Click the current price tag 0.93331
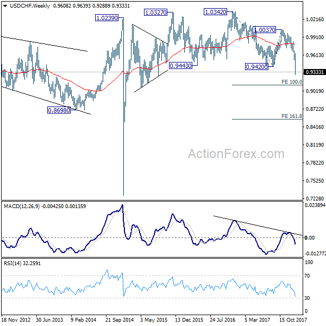Image resolution: width=326 pixels, height=326 pixels. pos(315,72)
